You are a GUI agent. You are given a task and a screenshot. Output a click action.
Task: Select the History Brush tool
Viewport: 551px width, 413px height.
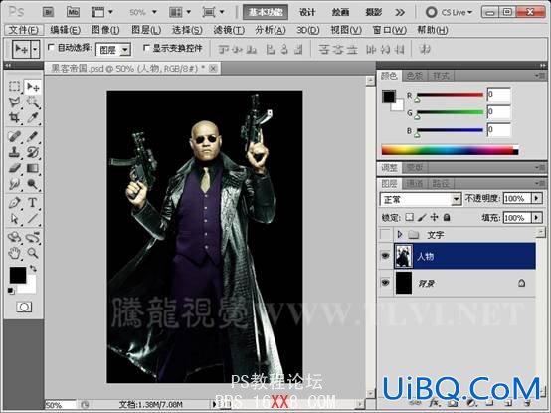tap(33, 152)
